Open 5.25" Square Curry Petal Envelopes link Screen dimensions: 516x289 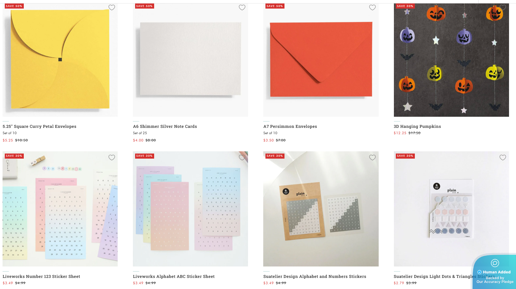[39, 127]
